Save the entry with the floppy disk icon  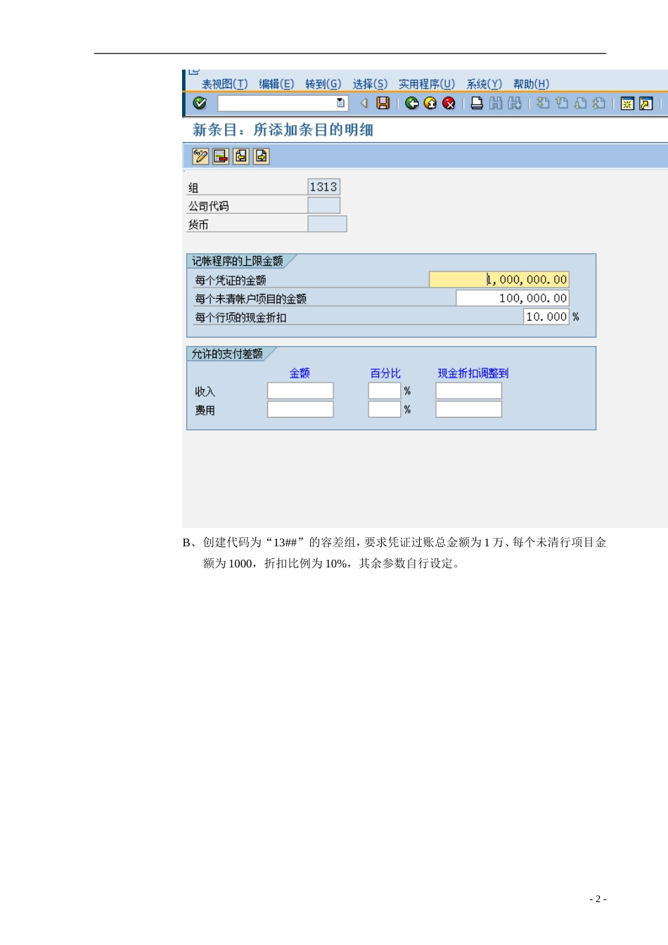click(383, 103)
